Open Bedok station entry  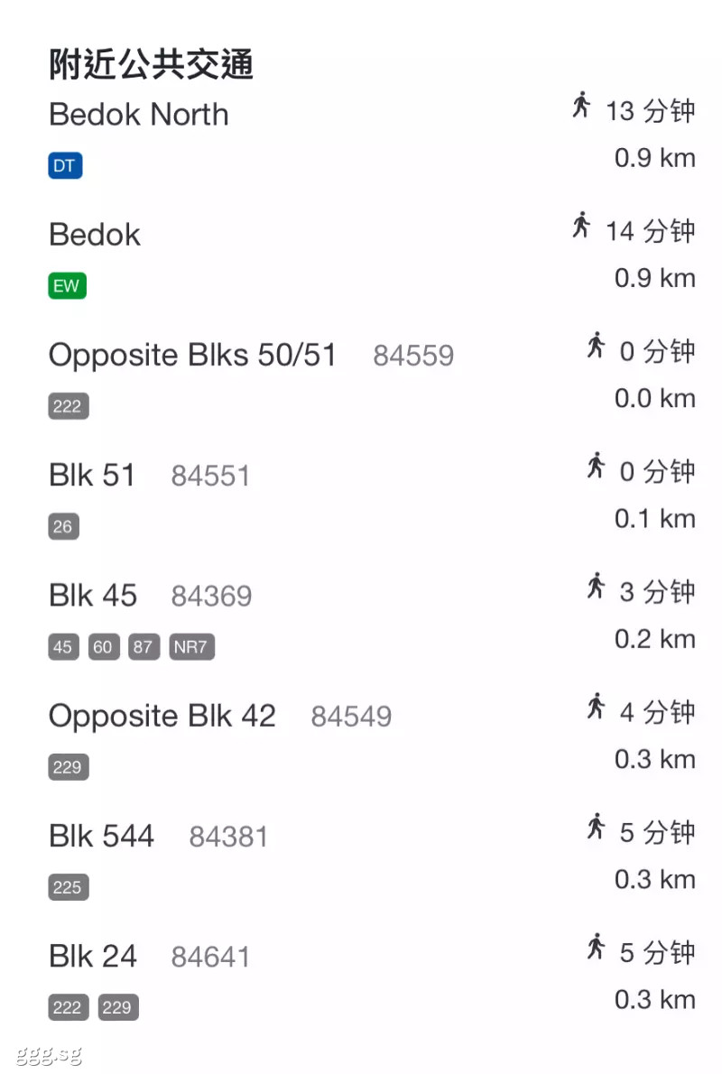[372, 255]
